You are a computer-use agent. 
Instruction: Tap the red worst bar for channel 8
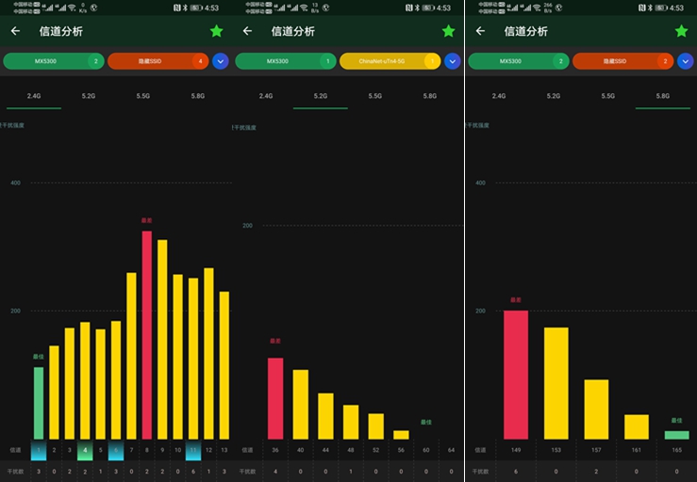[147, 335]
